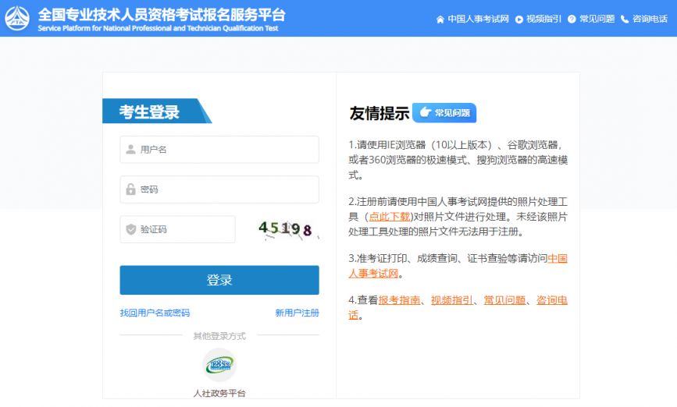Click the home icon beside 中国人事考试网
The image size is (677, 407).
440,19
